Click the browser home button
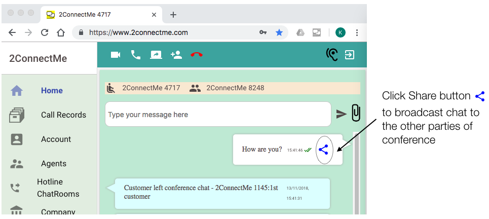This screenshot has width=489, height=219. click(x=61, y=32)
